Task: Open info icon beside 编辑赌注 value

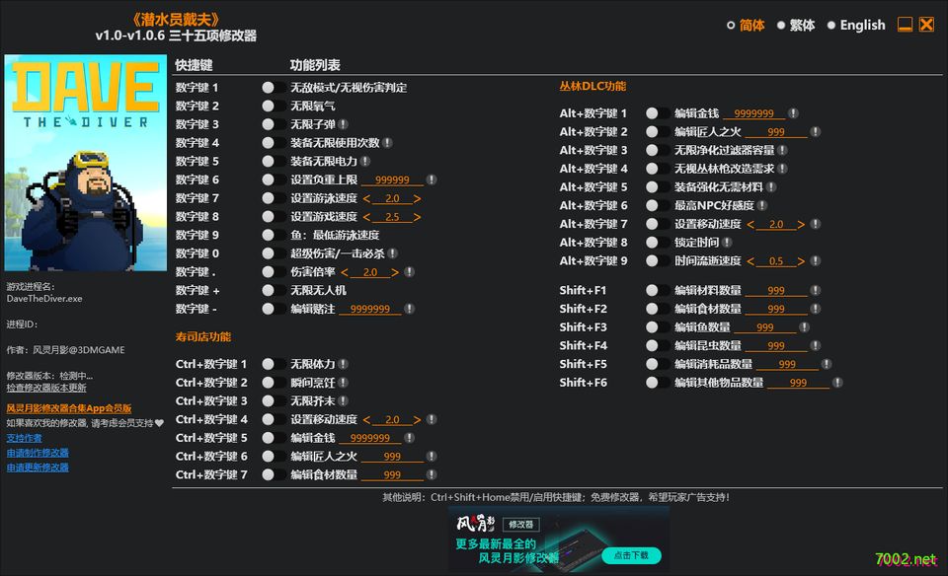Action: pyautogui.click(x=409, y=309)
